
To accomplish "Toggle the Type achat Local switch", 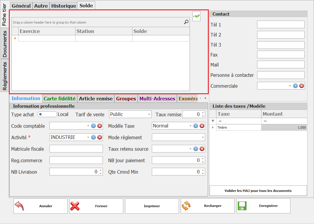I will (47, 114).
